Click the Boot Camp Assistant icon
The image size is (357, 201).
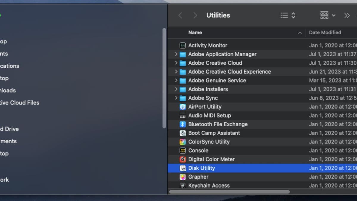click(183, 133)
